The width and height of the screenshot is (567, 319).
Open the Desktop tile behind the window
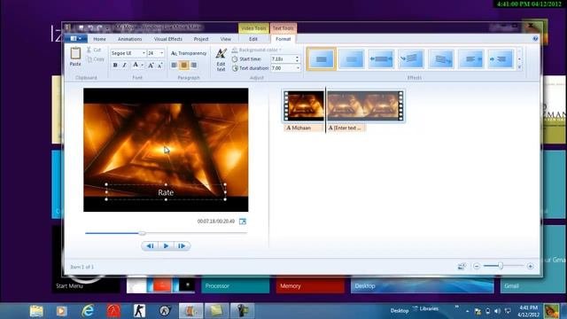(422, 285)
